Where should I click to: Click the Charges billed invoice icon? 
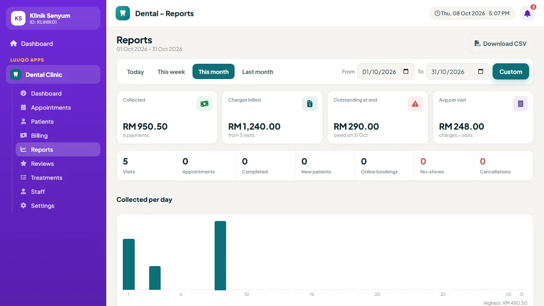pos(310,104)
